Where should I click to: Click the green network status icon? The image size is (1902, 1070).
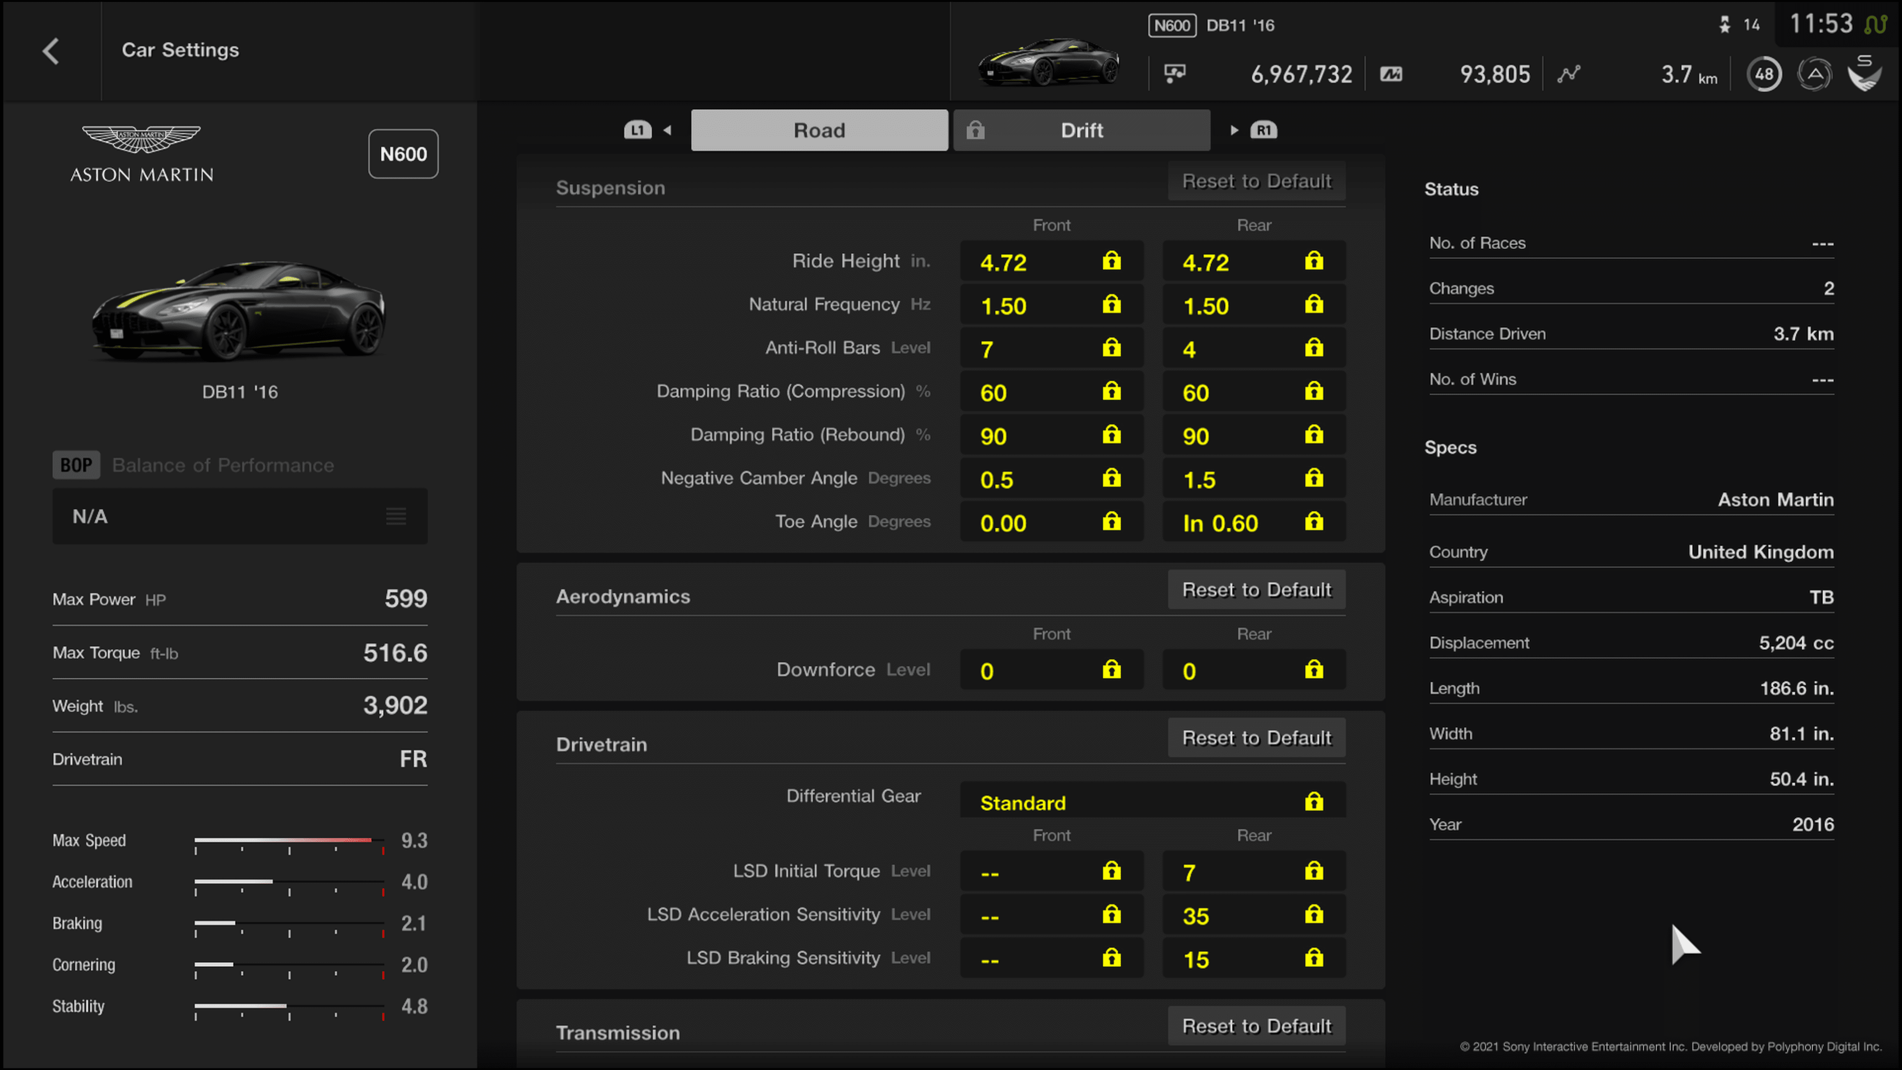coord(1875,24)
